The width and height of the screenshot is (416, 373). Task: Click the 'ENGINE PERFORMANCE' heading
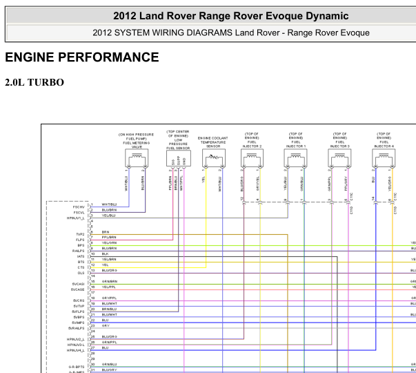pos(82,57)
